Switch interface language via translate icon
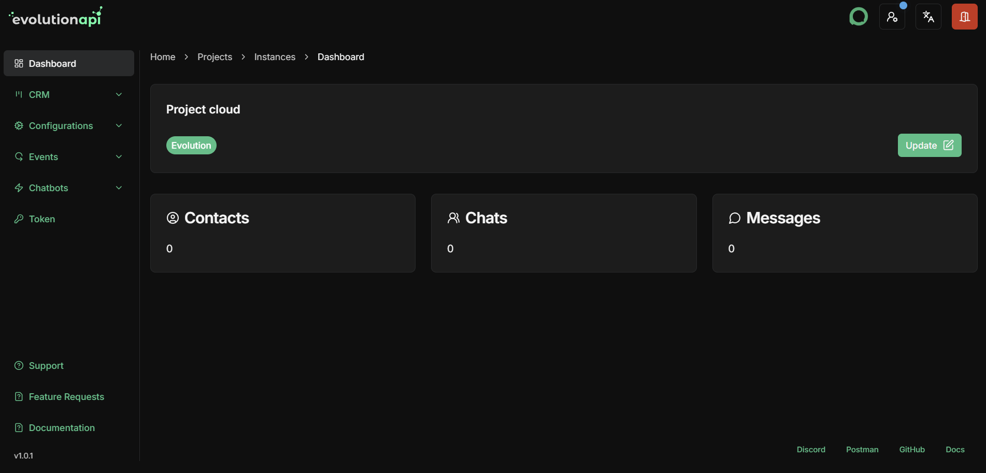This screenshot has height=473, width=986. [928, 16]
